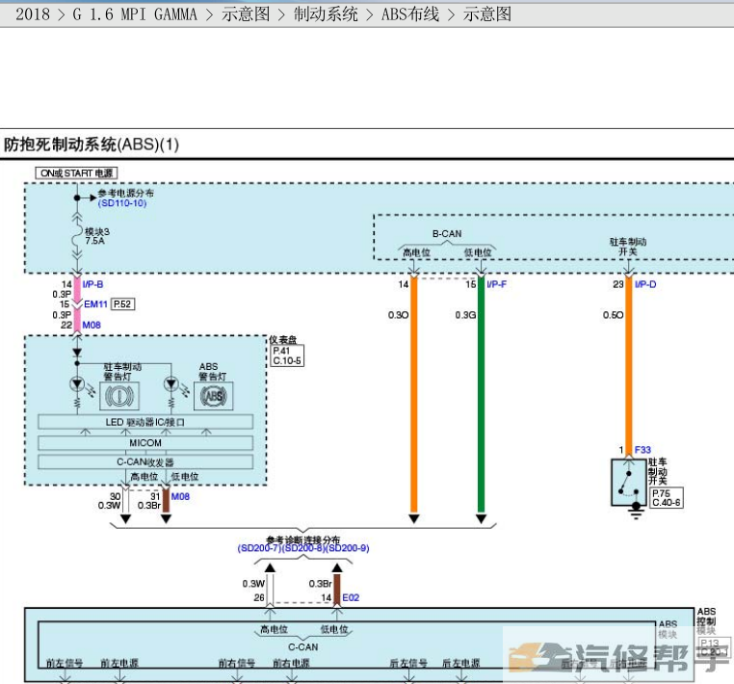Follow the (SD110-10) power distribution reference
The image size is (734, 684).
coord(122,203)
